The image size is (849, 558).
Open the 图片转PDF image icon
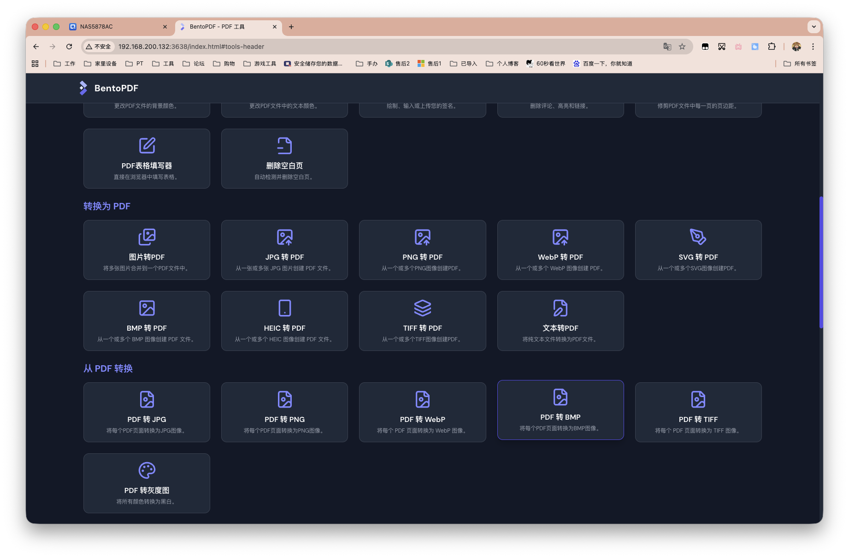[x=147, y=237]
